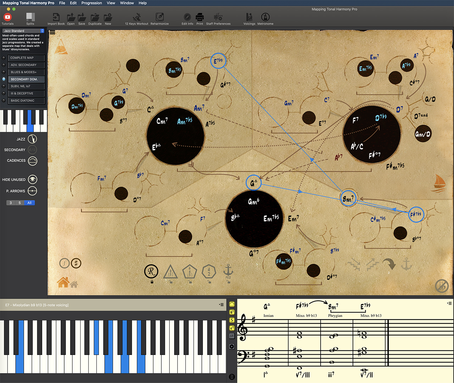
Task: Click the small gray home icon
Action: click(x=74, y=284)
